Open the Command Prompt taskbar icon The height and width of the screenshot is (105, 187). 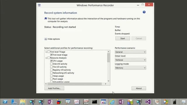pos(95,102)
